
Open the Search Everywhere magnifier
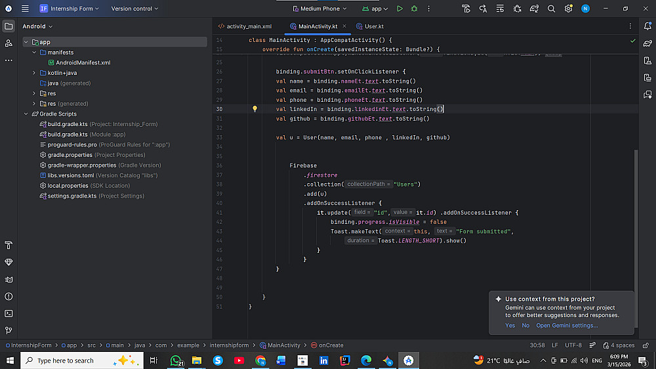pyautogui.click(x=551, y=9)
